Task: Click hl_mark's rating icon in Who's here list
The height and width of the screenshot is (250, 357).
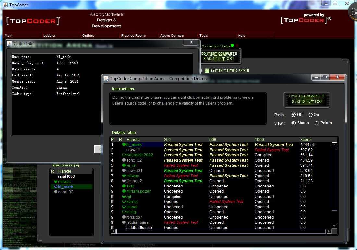Action: pos(55,187)
